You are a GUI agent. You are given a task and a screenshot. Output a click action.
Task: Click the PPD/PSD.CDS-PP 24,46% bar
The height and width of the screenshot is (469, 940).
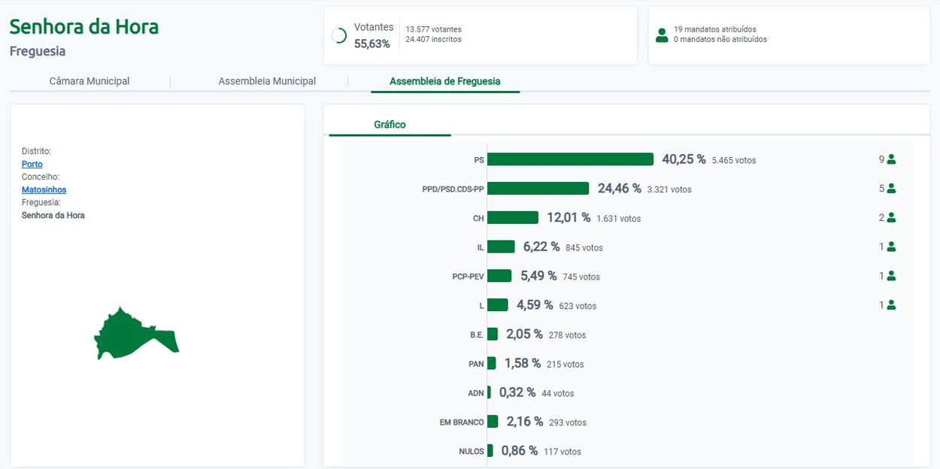[x=538, y=189]
